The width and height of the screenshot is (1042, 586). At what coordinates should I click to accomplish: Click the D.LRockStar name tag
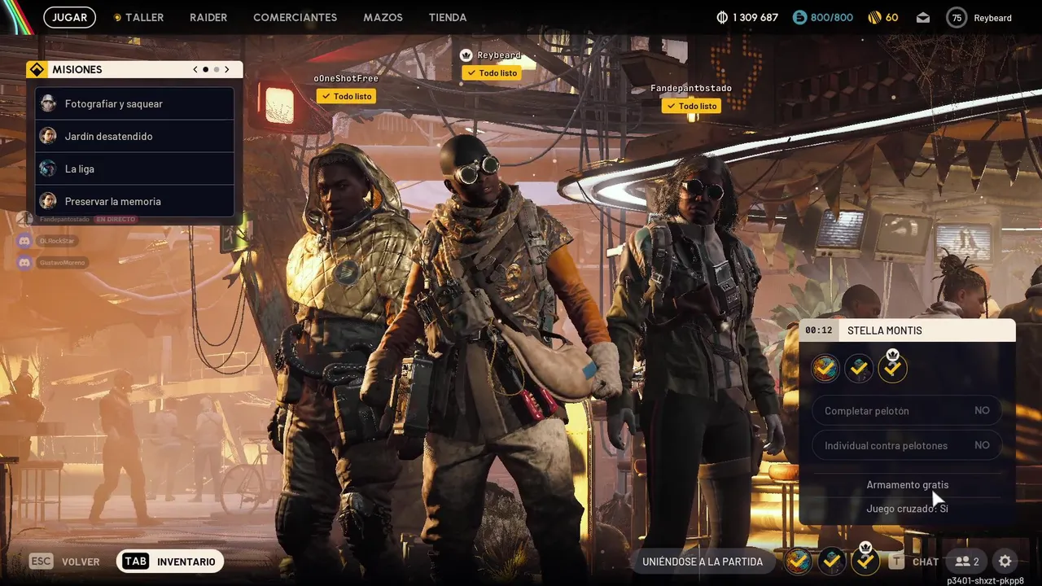tap(57, 241)
